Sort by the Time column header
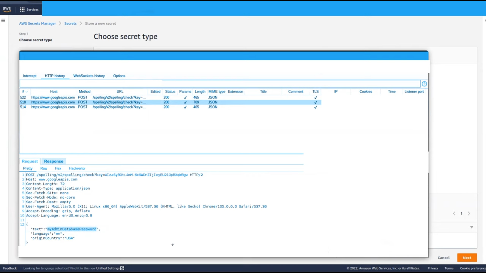 pyautogui.click(x=392, y=92)
